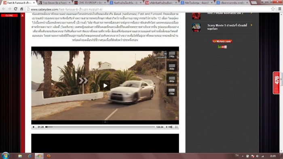Viewport: 283px width, 159px height.
Task: Switch to the Top Eleven Be a Football tab
Action: click(x=54, y=3)
